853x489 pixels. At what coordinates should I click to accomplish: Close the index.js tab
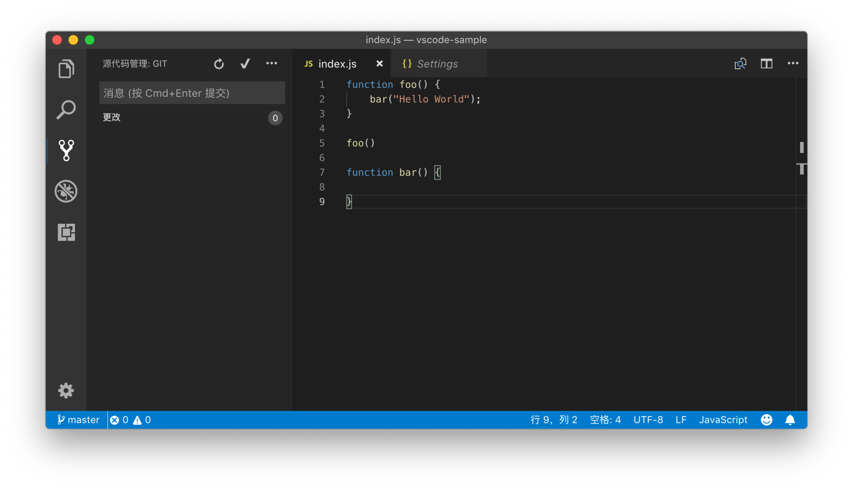point(379,64)
